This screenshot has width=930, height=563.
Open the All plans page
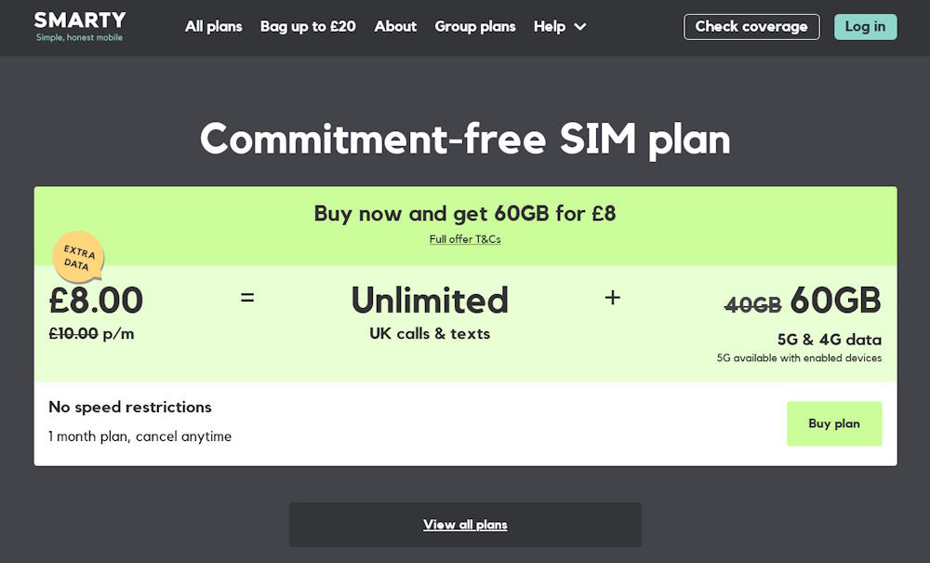pyautogui.click(x=214, y=27)
